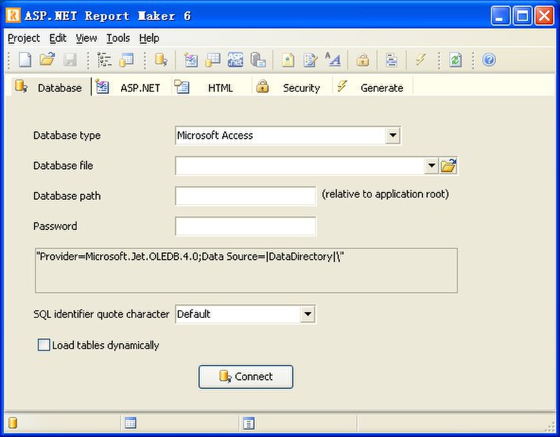This screenshot has width=560, height=437.
Task: Expand the Database file dropdown arrow
Action: 431,166
